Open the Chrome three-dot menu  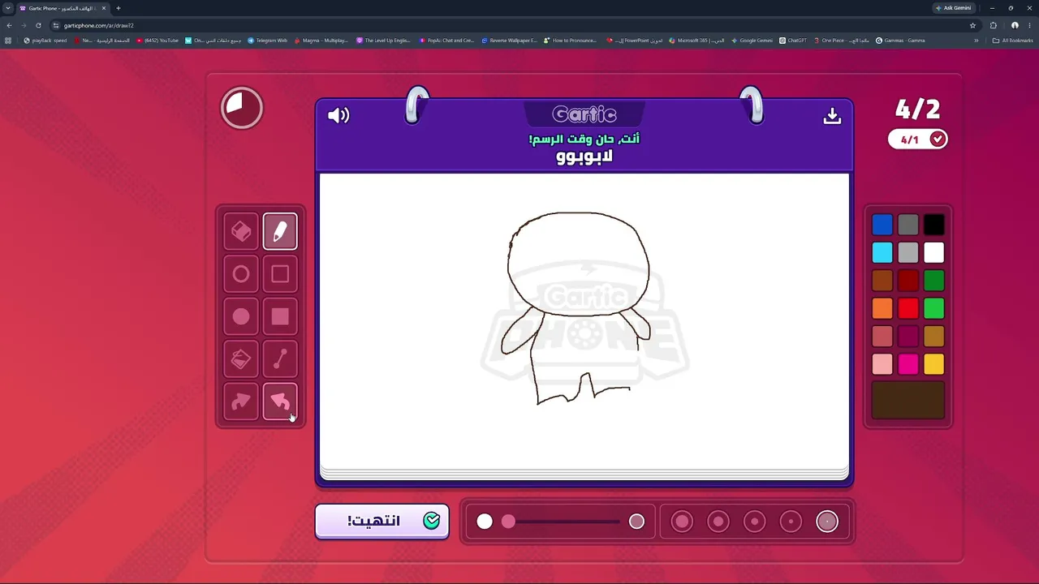coord(1029,25)
